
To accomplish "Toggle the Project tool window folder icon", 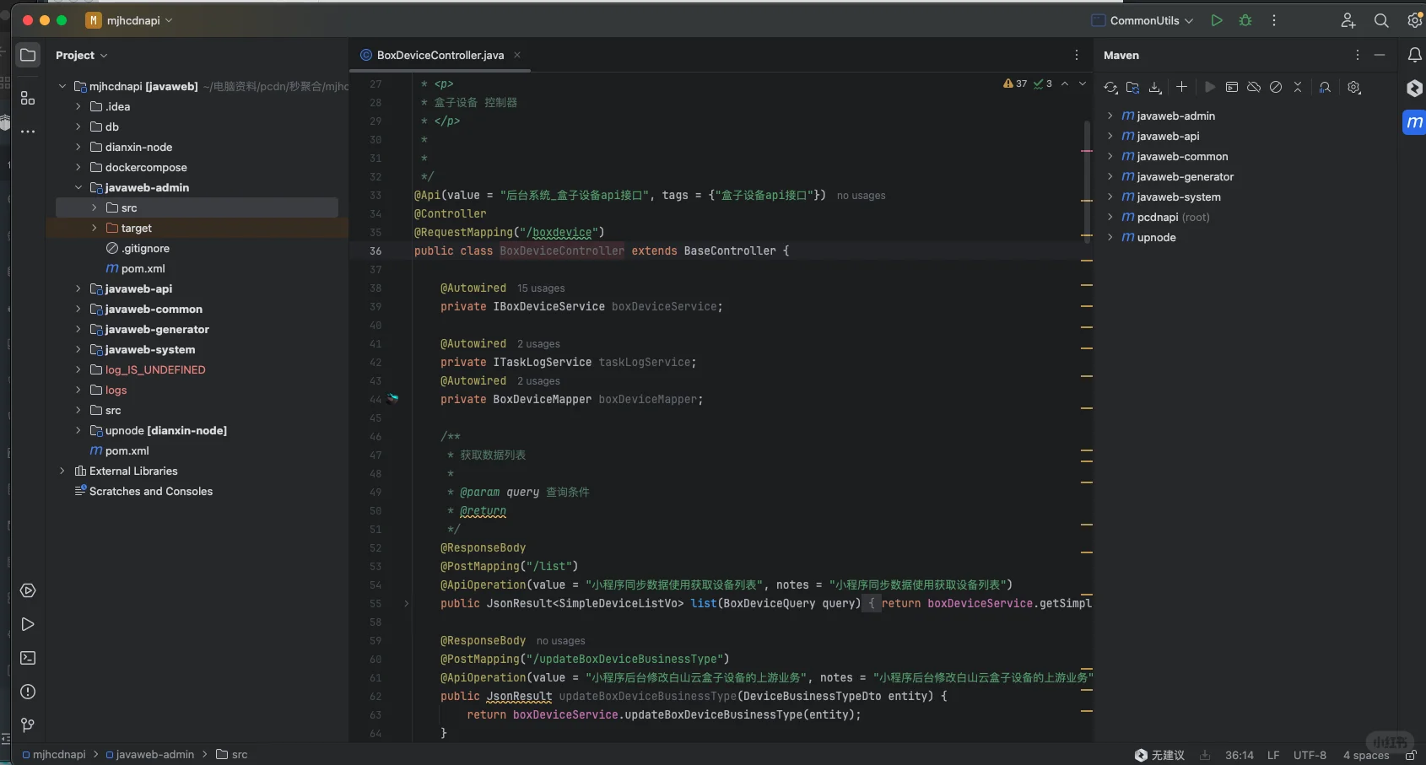I will pyautogui.click(x=28, y=55).
